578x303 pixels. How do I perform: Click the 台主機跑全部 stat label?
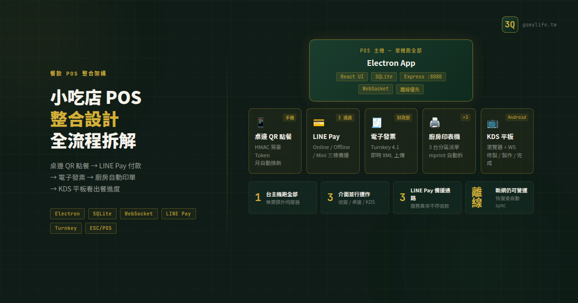click(x=282, y=194)
